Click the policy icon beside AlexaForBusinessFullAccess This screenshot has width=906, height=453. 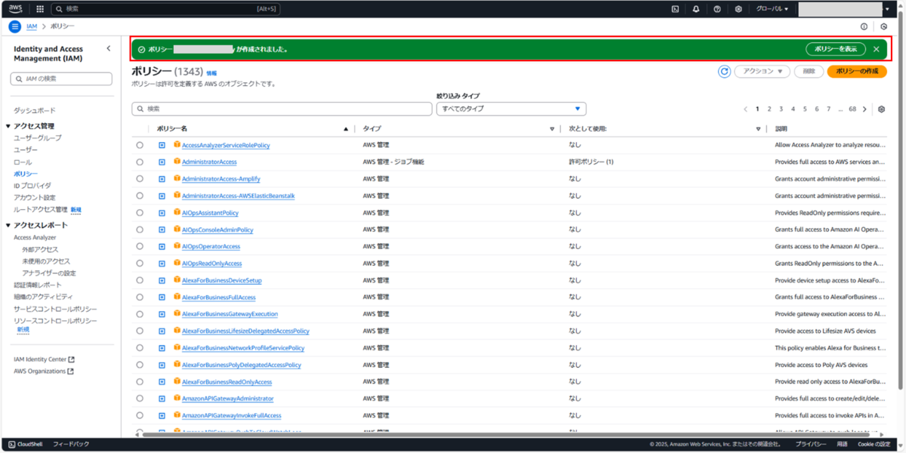[x=177, y=297]
